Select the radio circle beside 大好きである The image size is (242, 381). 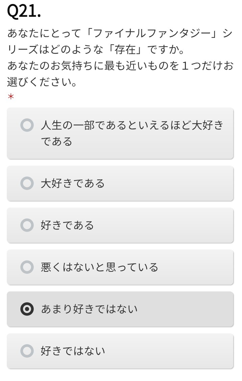pyautogui.click(x=27, y=183)
